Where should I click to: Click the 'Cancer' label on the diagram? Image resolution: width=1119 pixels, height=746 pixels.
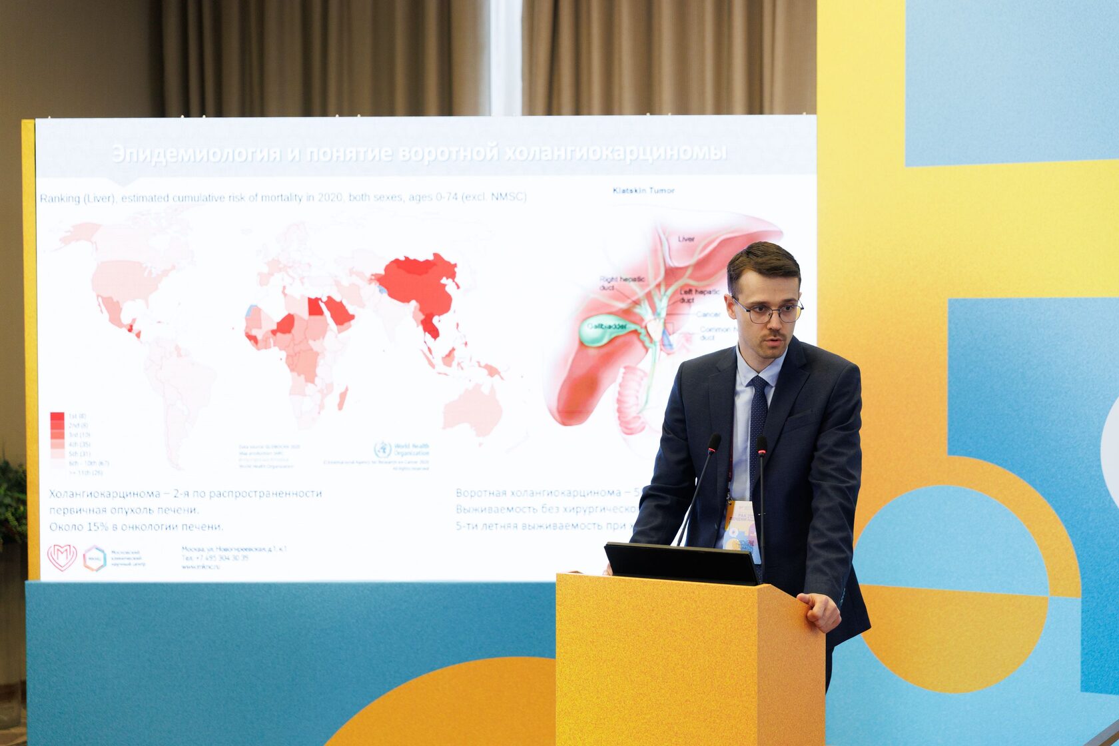708,314
